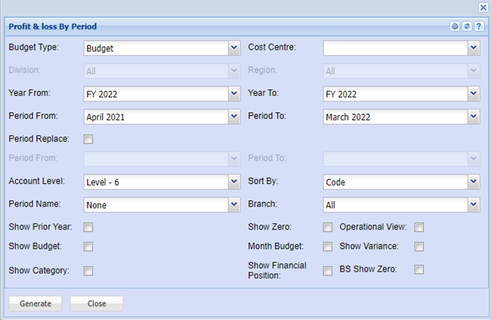491x320 pixels.
Task: Tick the Period Replace checkbox
Action: (x=88, y=139)
